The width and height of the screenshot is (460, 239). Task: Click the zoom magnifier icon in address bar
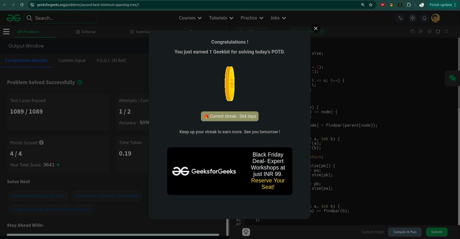point(363,5)
